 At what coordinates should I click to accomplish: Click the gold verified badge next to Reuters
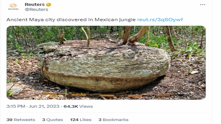[x=48, y=4]
